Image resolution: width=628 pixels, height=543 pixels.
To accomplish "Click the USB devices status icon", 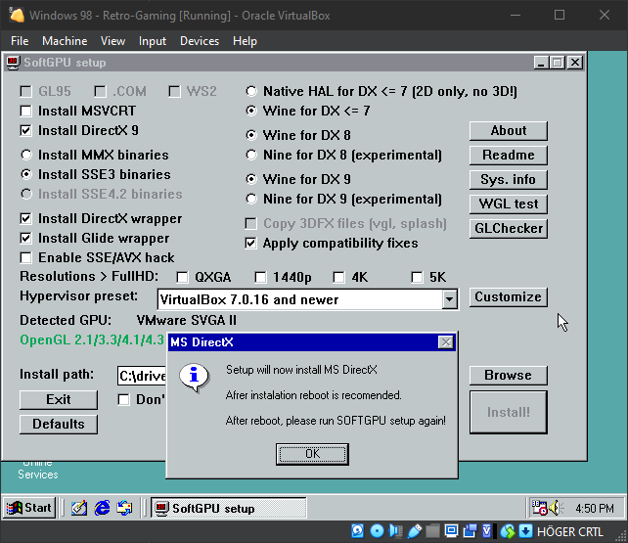I will pos(415,531).
